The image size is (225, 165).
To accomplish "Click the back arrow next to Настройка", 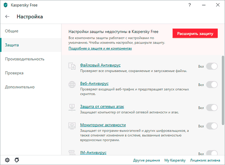I will pos(7,17).
